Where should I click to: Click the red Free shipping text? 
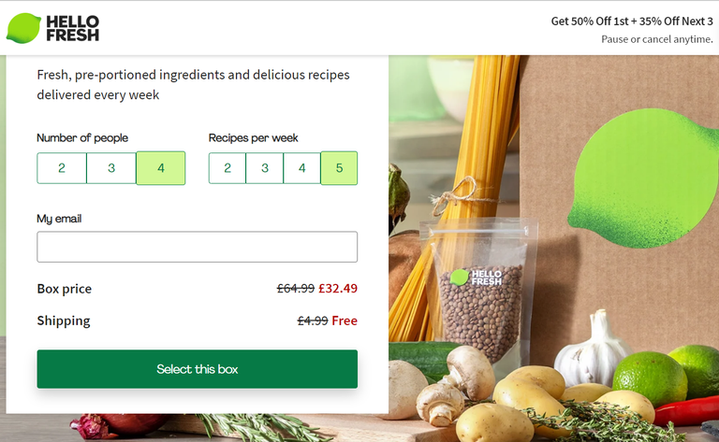(x=345, y=321)
